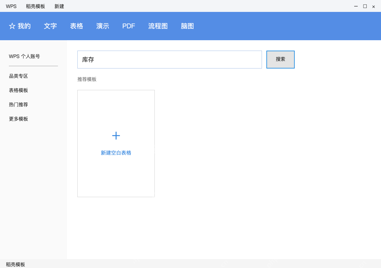The height and width of the screenshot is (268, 381).
Task: Open the PDF tab
Action: 129,26
